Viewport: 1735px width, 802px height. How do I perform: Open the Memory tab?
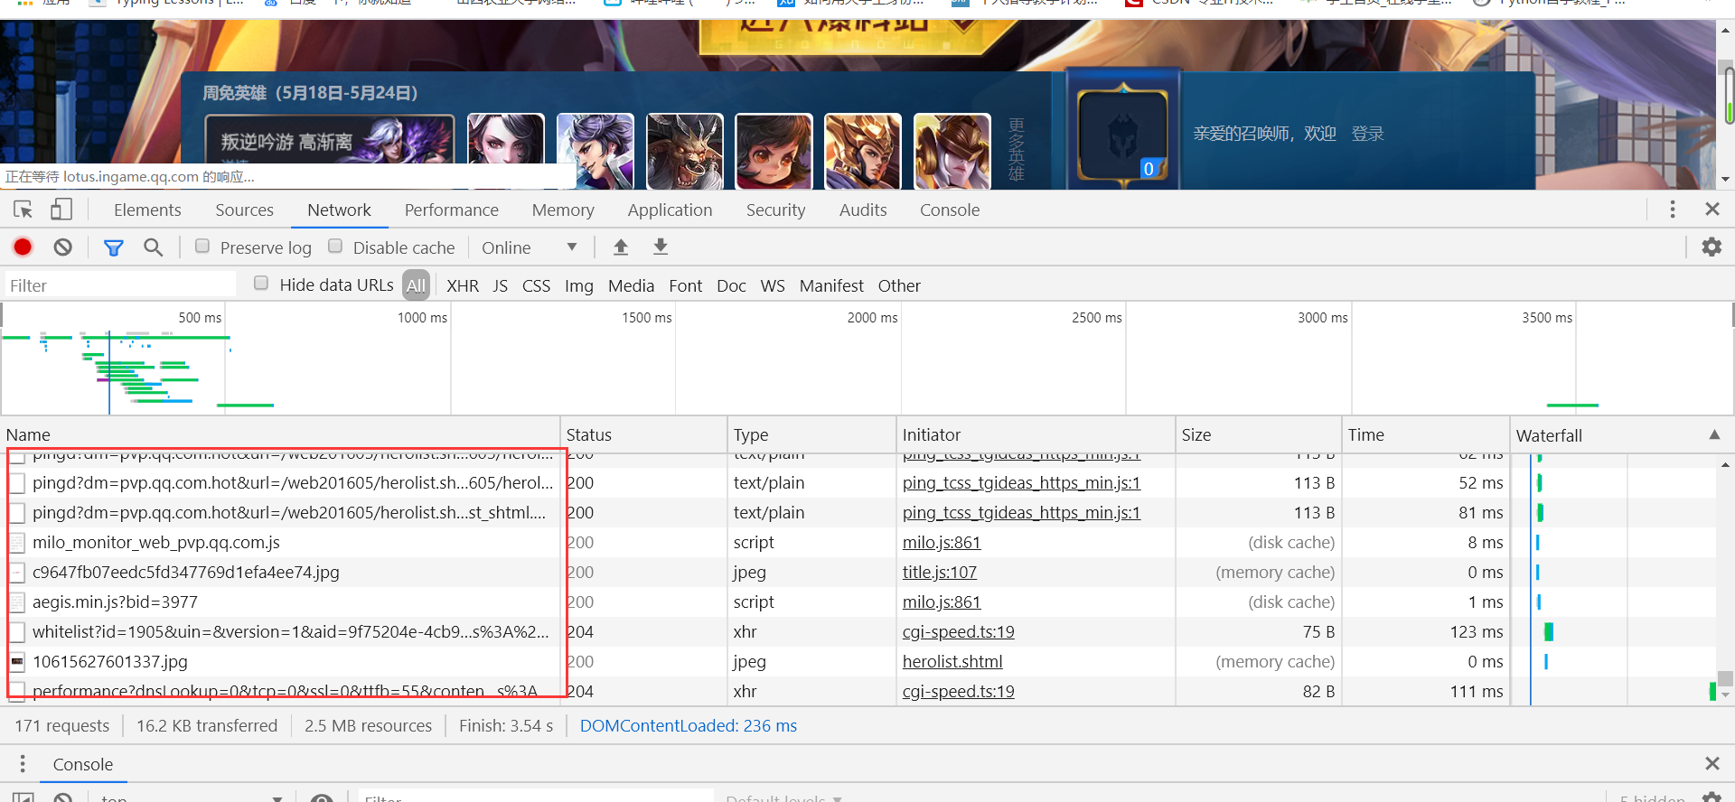[x=563, y=210]
